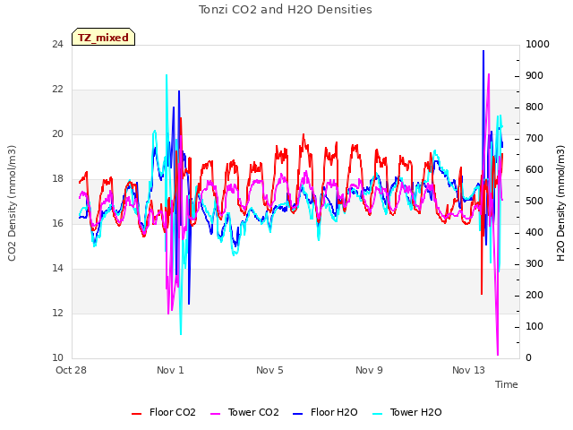Click the 100 value on H2O axis
The height and width of the screenshot is (430, 573).
[x=535, y=326]
